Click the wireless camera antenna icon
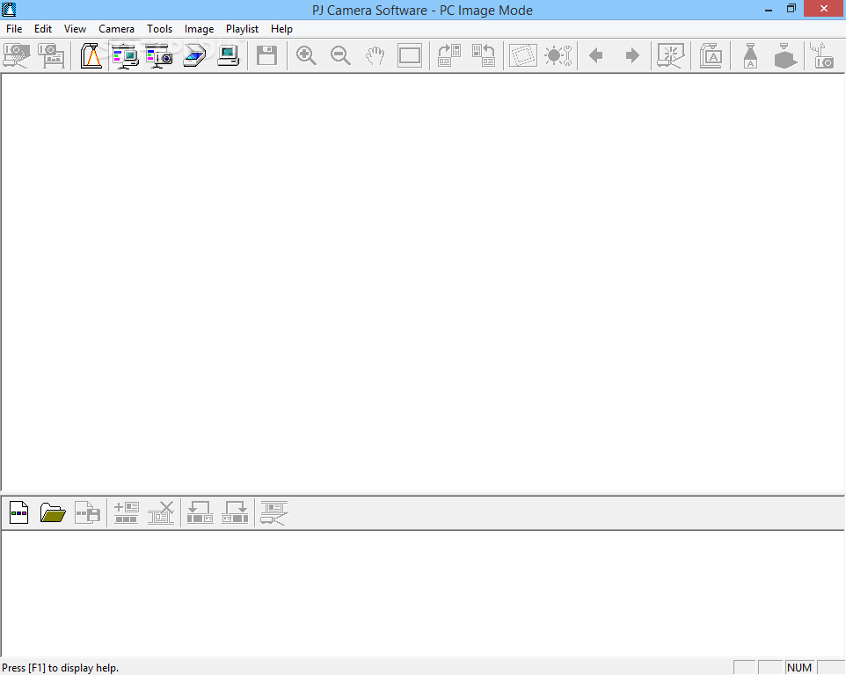The image size is (846, 675). click(x=823, y=55)
